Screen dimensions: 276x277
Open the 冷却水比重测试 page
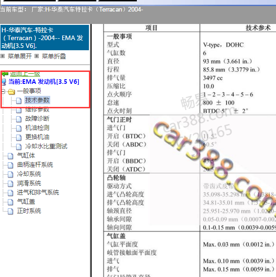coord(46,146)
